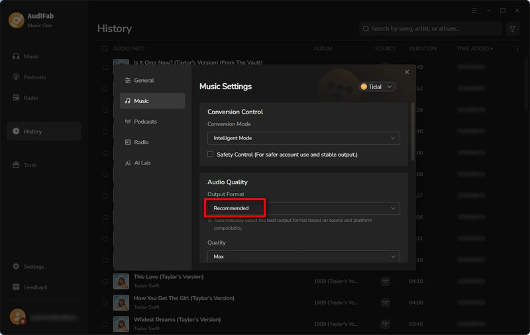Click the Radio icon in settings dialog

point(128,142)
